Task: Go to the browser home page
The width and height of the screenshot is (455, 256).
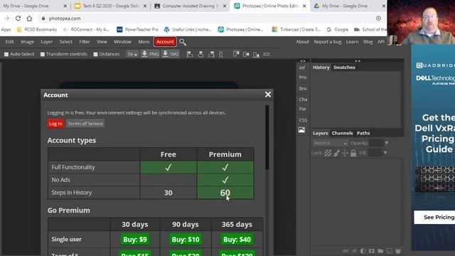Action: [x=29, y=18]
